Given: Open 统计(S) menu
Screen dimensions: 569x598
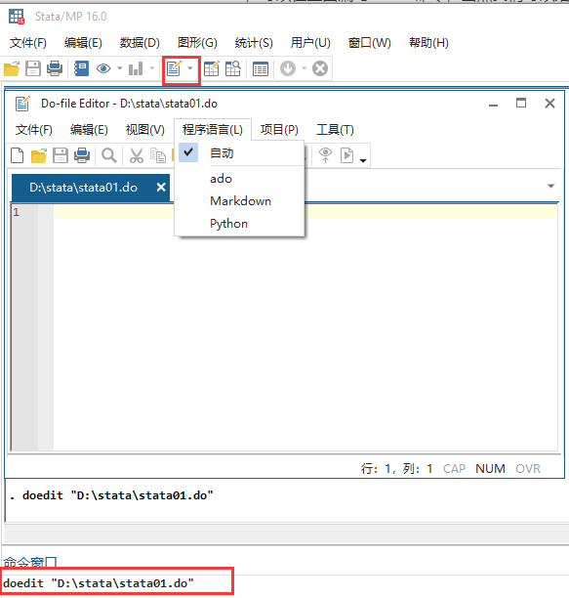Looking at the screenshot, I should pos(254,43).
